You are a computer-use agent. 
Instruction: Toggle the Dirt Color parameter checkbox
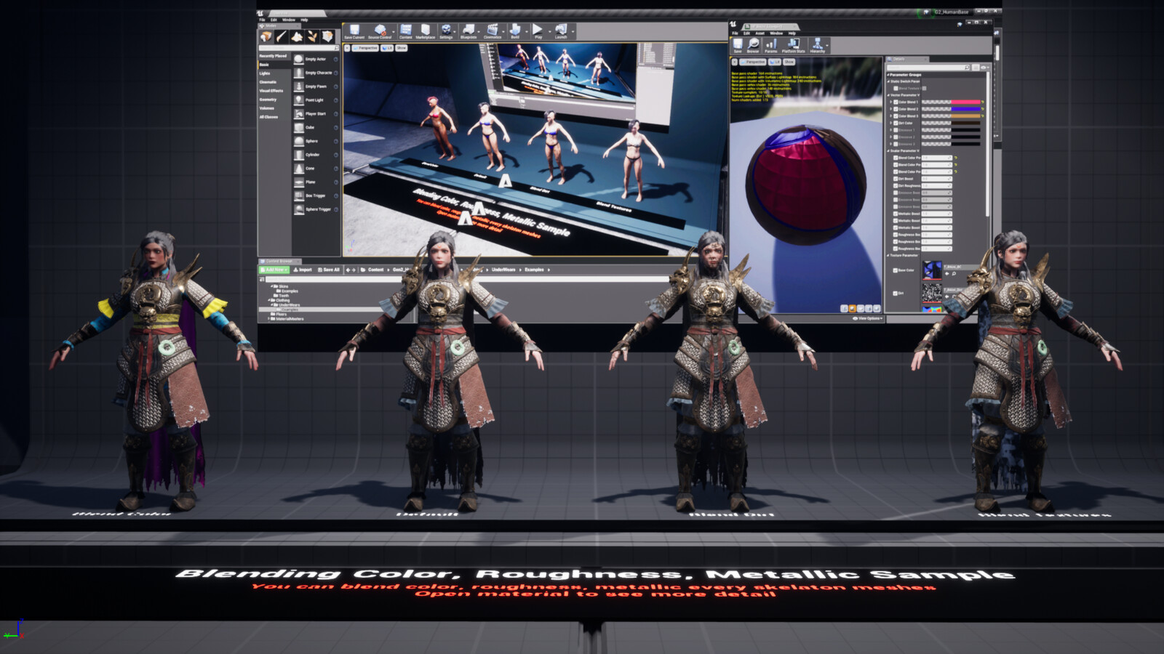(896, 124)
